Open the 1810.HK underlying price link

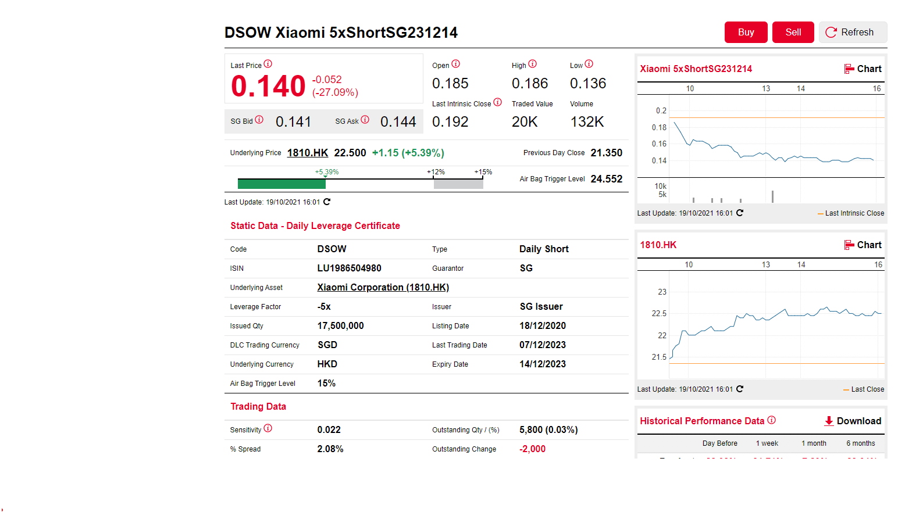308,153
